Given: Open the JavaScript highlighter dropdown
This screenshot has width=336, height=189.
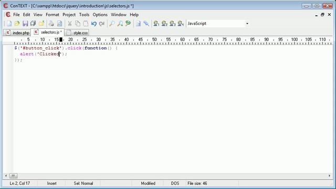Looking at the screenshot, I should click(247, 24).
